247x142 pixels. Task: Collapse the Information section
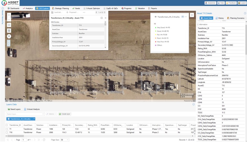pos(197,25)
